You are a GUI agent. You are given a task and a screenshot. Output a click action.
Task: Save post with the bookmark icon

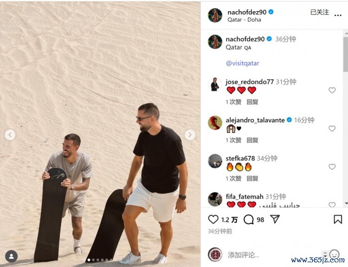point(338,219)
